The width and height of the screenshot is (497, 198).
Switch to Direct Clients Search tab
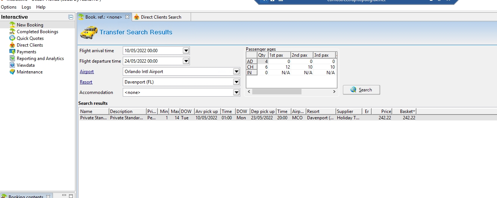[161, 17]
